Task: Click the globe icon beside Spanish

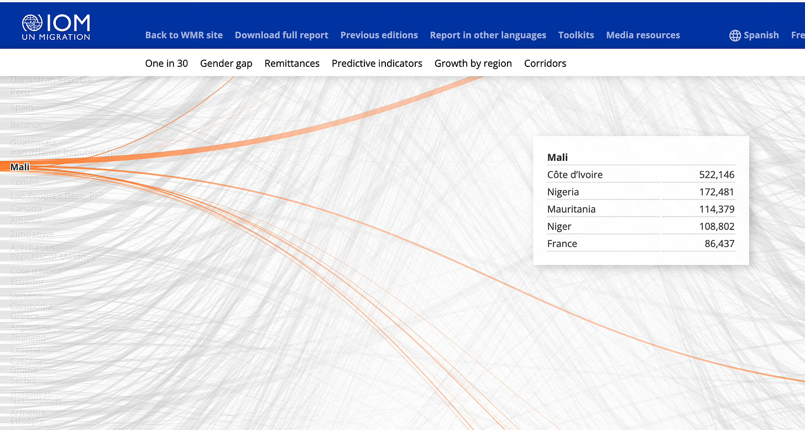Action: (735, 35)
